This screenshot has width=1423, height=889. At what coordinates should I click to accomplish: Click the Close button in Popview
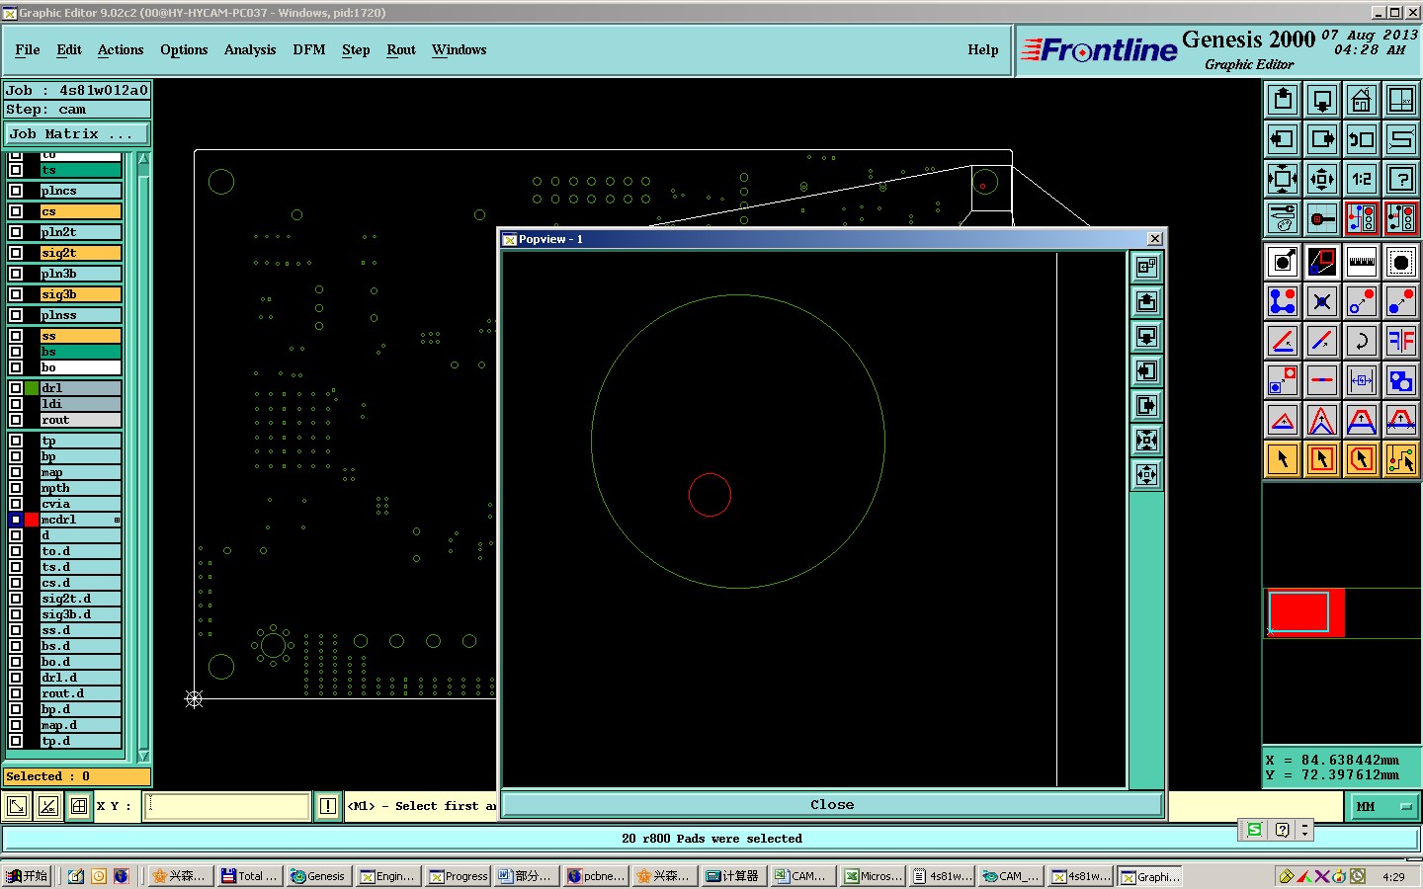click(x=832, y=804)
